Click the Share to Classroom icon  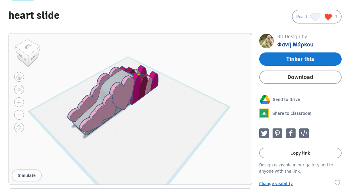tap(264, 113)
